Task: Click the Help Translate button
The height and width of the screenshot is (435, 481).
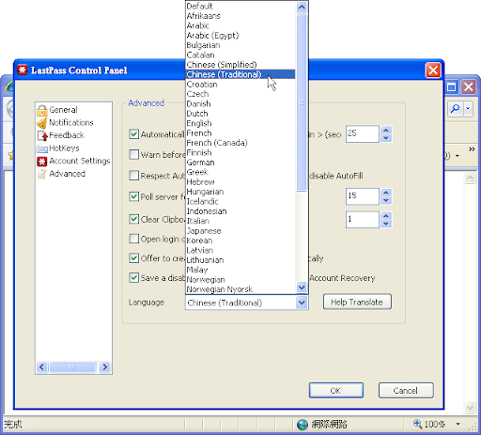Action: click(357, 302)
